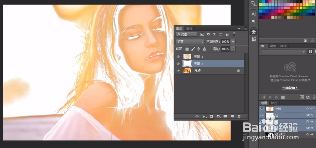Select the 背景 layer row
The width and height of the screenshot is (316, 148).
point(209,71)
